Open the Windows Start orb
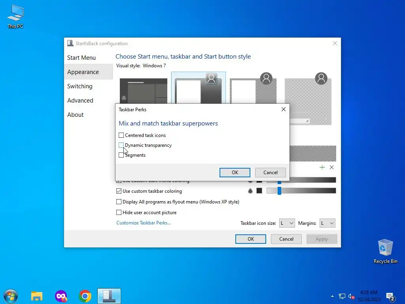Screen dimensions: 405x304 pos(11,296)
